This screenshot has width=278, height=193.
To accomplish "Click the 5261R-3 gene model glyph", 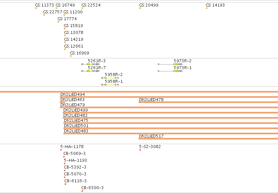I will (x=90, y=64).
